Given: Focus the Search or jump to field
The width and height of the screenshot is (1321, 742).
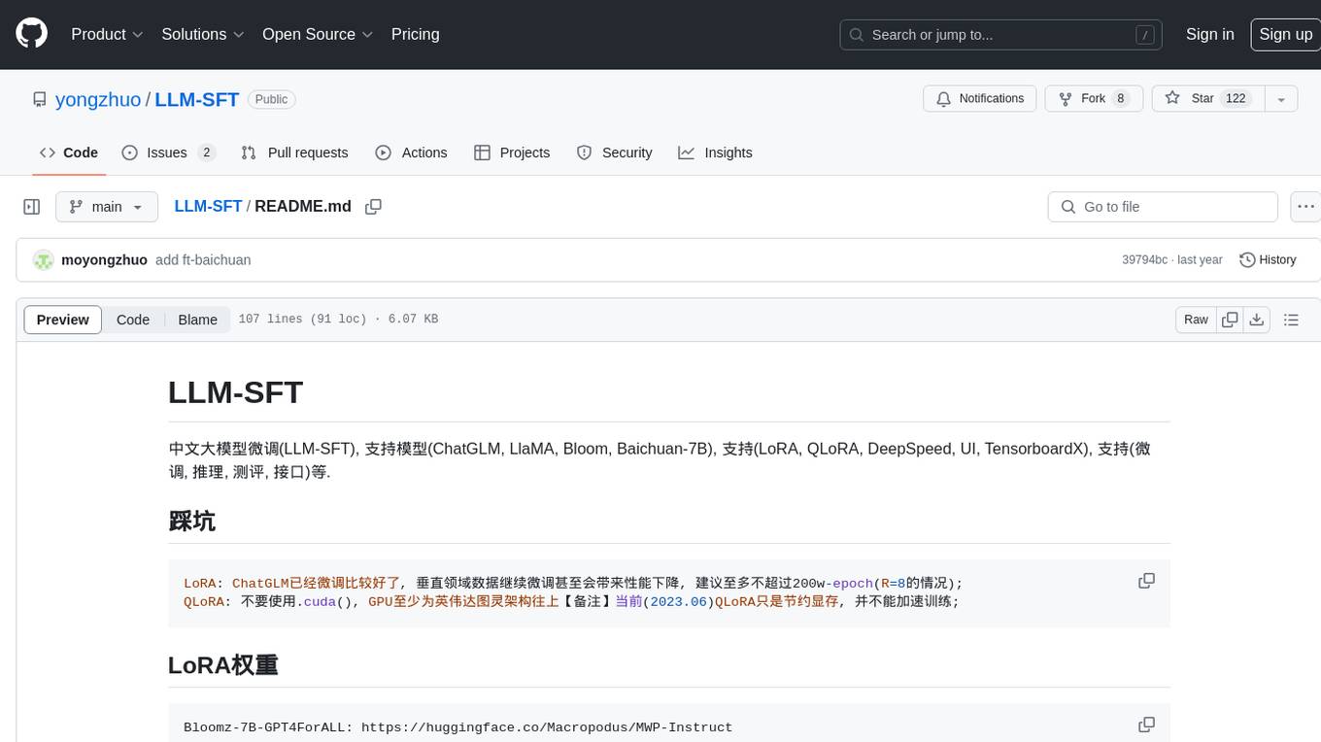Looking at the screenshot, I should pos(1001,35).
